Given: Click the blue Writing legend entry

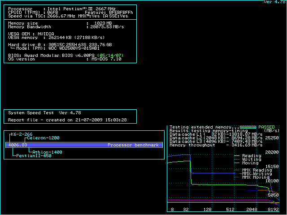Looking at the screenshot, I should point(251,159).
